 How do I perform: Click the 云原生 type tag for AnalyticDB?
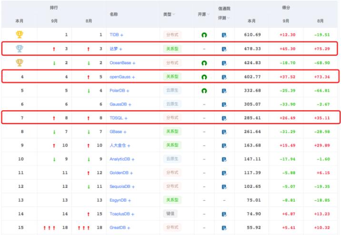click(x=172, y=159)
